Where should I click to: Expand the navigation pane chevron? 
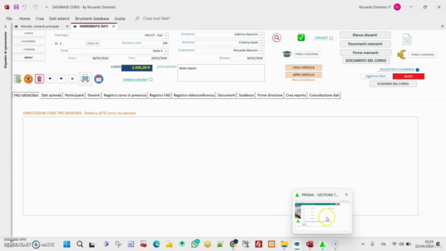tap(6, 26)
